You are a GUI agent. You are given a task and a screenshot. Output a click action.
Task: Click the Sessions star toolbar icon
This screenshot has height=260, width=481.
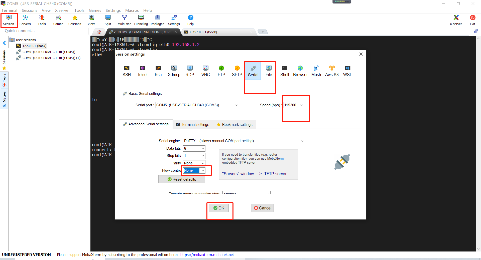75,20
